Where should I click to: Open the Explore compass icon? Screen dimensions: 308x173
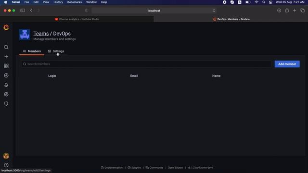coord(6,75)
